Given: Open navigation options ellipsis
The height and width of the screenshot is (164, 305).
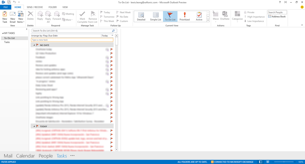Looking at the screenshot, I should point(72,155).
